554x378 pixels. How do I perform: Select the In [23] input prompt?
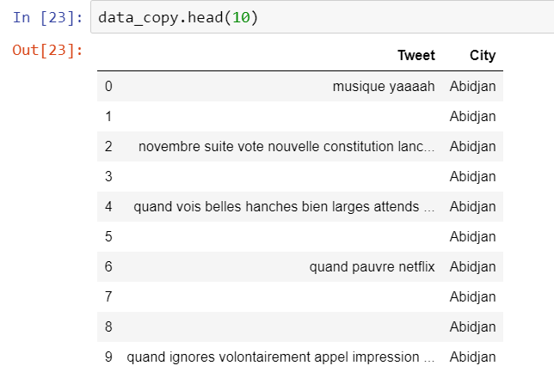tap(47, 18)
